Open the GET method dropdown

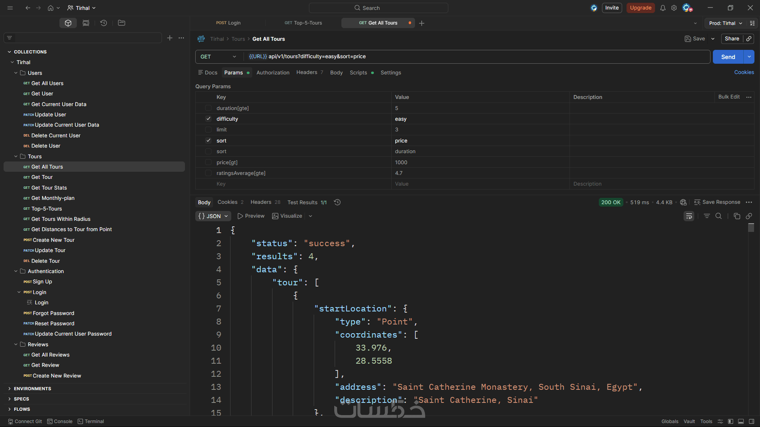pyautogui.click(x=218, y=57)
